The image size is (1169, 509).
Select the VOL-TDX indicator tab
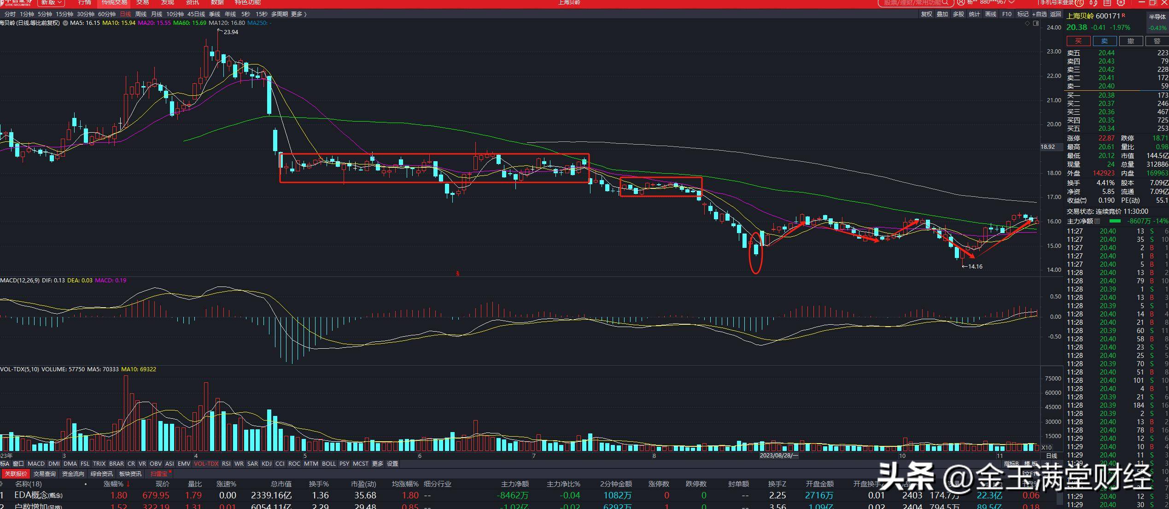[206, 464]
